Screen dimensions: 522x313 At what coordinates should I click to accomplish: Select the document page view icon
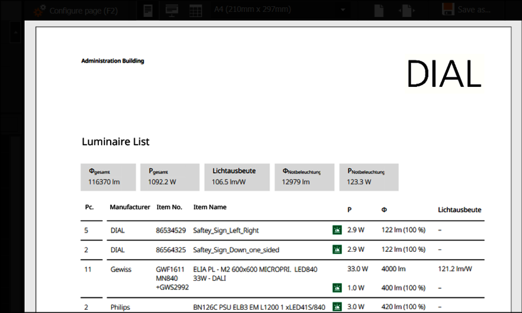[x=148, y=10]
